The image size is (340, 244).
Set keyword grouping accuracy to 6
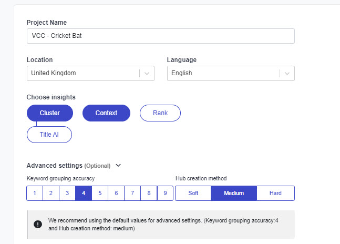116,194
